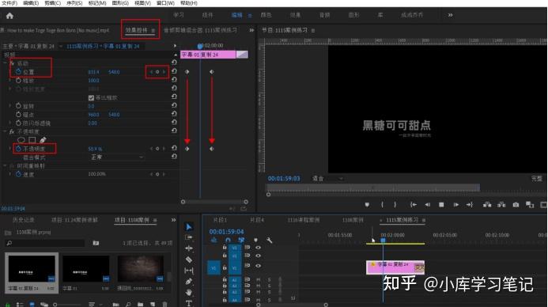Show hidden project panel tabs chevron
The width and height of the screenshot is (548, 307).
coord(173,220)
